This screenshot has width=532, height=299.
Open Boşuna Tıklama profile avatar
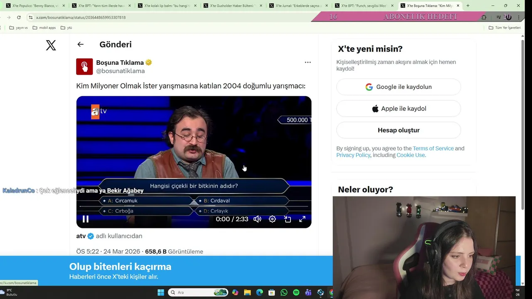coord(84,66)
